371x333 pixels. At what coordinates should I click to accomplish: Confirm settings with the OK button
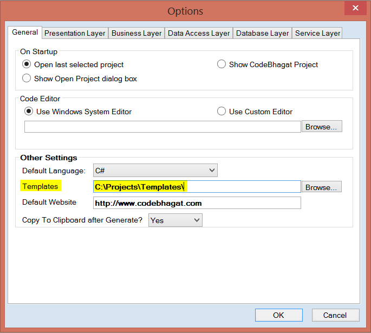pyautogui.click(x=278, y=315)
